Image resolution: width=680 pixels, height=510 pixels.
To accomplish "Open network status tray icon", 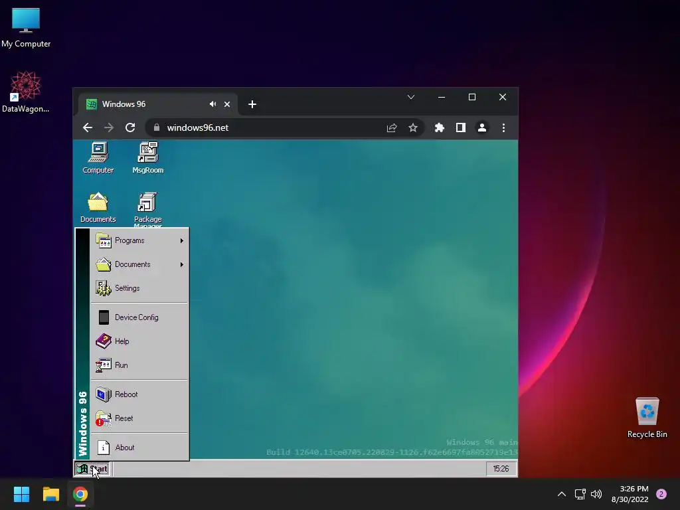I will coord(580,494).
